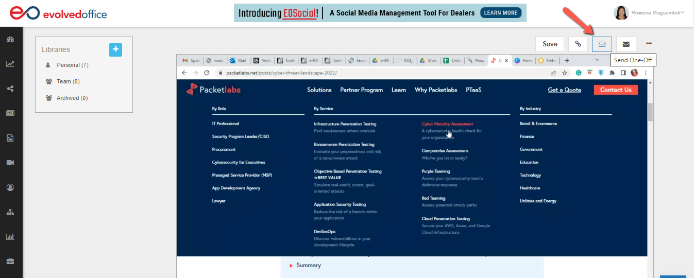Select the Personal (7) library
694x278 pixels.
coord(73,65)
